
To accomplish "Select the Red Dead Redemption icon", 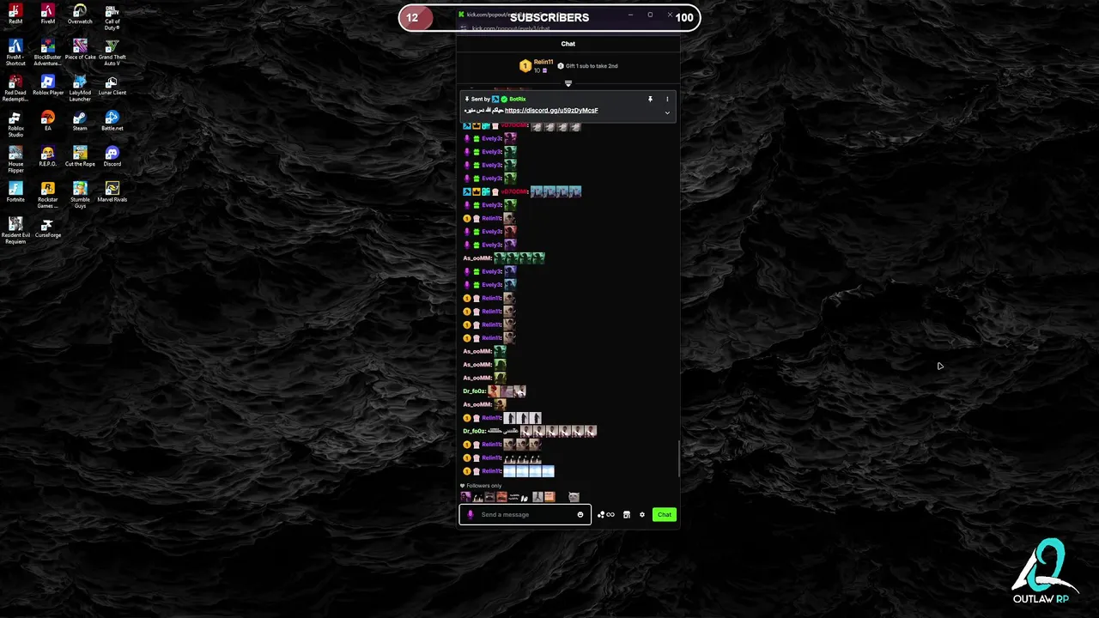I will (x=15, y=88).
